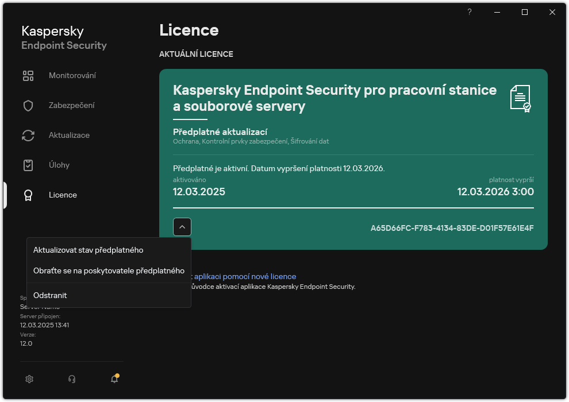Screen dimensions: 569x402
Task: Select Aktualizovat stav předplatného
Action: (x=87, y=250)
